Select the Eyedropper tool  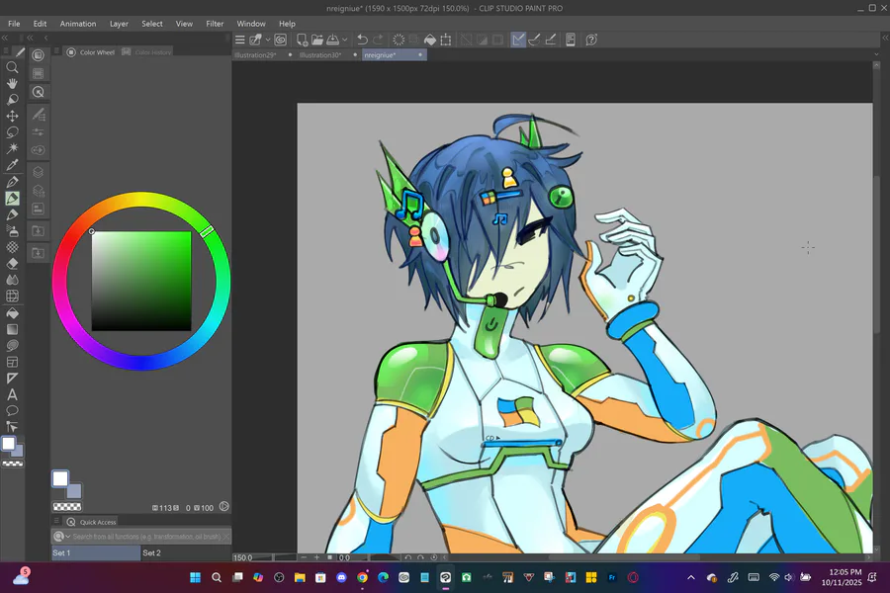(13, 165)
